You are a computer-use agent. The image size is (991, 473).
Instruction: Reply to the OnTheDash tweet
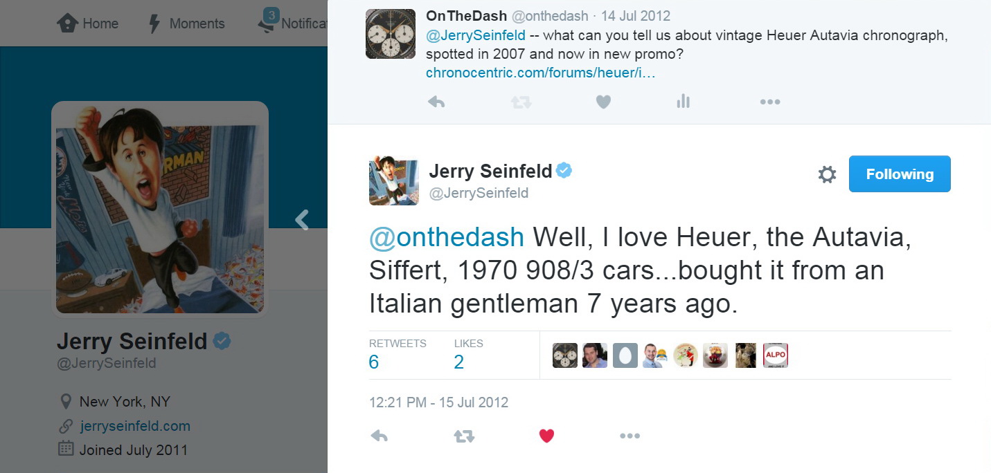tap(436, 102)
